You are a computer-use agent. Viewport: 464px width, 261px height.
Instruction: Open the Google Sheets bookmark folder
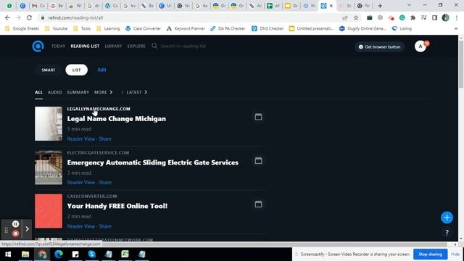(22, 29)
